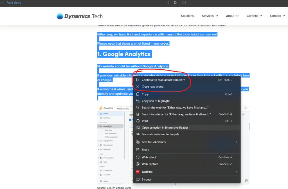Click the Source: Search Engine Land caption
Viewport: 288px width, 189px height.
coord(114,188)
